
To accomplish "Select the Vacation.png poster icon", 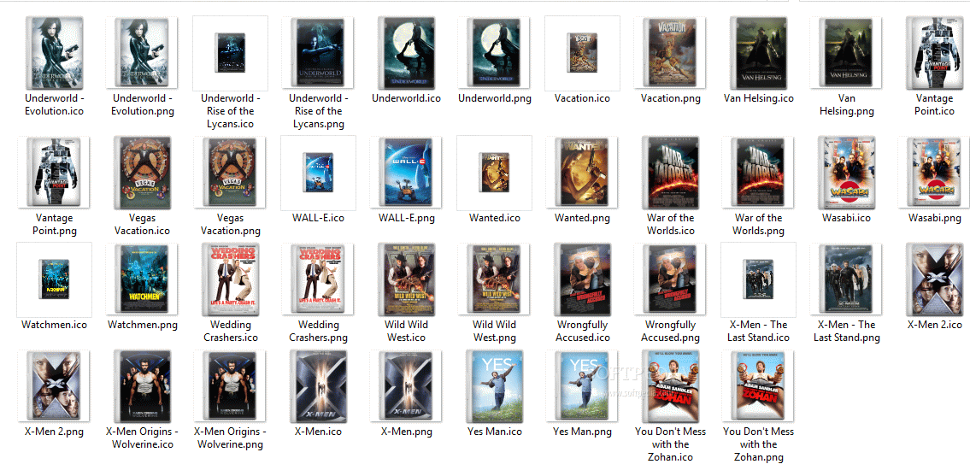I will tap(670, 53).
